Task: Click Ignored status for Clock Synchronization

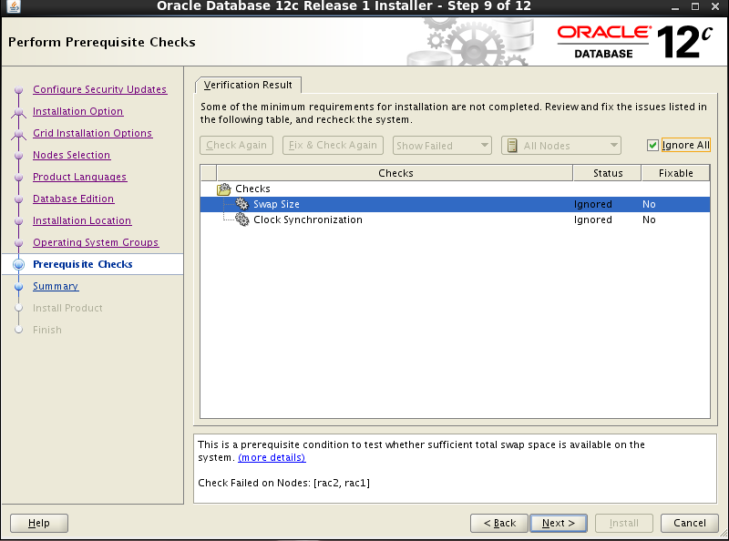Action: (x=593, y=219)
